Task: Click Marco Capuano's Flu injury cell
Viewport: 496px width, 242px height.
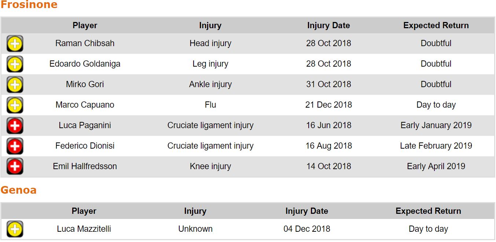Action: pyautogui.click(x=210, y=105)
